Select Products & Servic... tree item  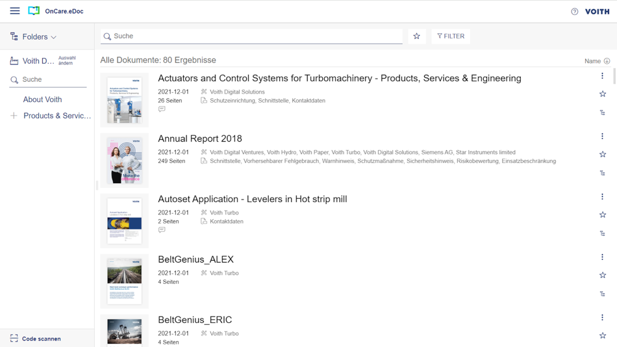(57, 116)
